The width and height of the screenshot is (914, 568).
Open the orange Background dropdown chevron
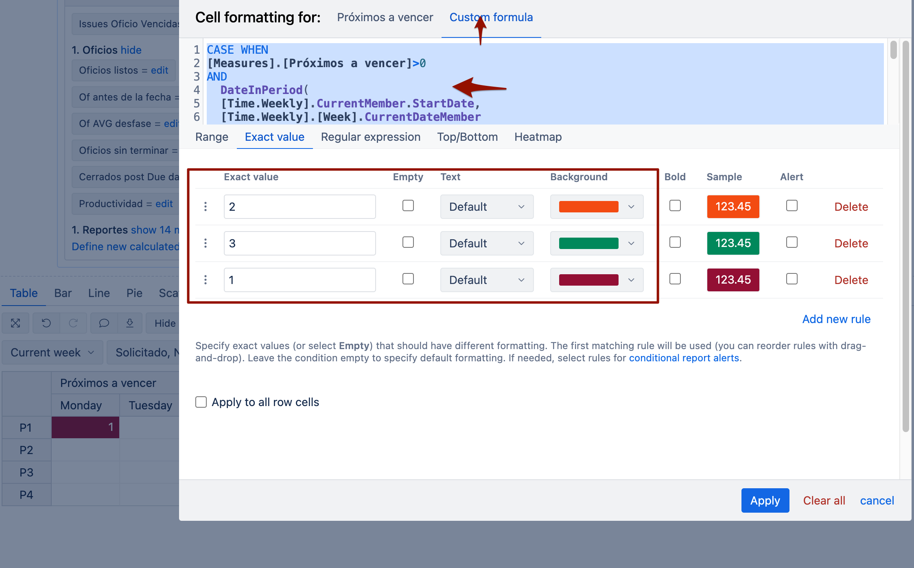click(631, 207)
